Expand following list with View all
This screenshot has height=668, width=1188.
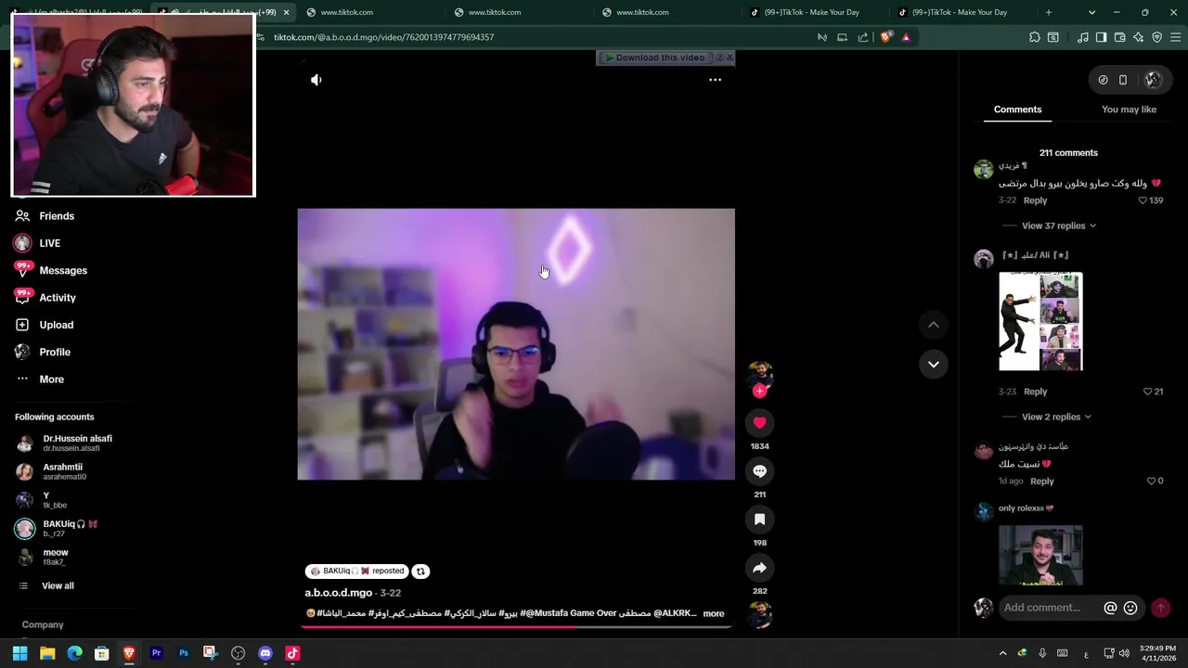pos(58,585)
